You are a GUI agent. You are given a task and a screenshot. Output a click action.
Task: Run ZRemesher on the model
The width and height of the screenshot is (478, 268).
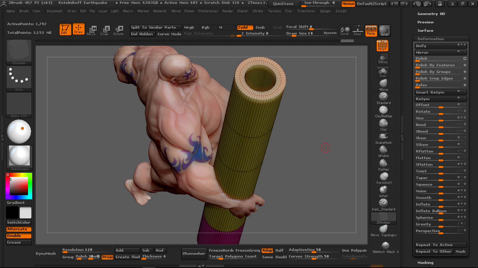pos(194,254)
